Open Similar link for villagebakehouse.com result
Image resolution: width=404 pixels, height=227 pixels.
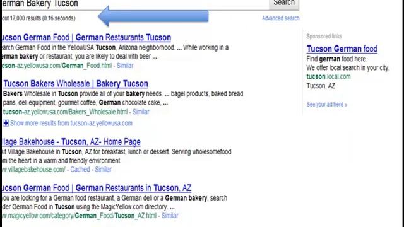(104, 170)
